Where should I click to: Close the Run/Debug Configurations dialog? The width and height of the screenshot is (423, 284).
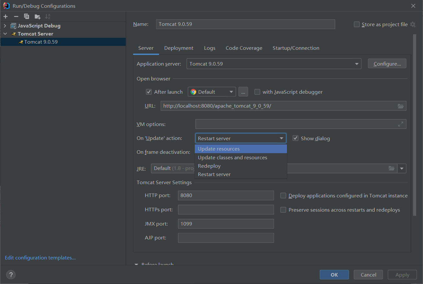(413, 6)
